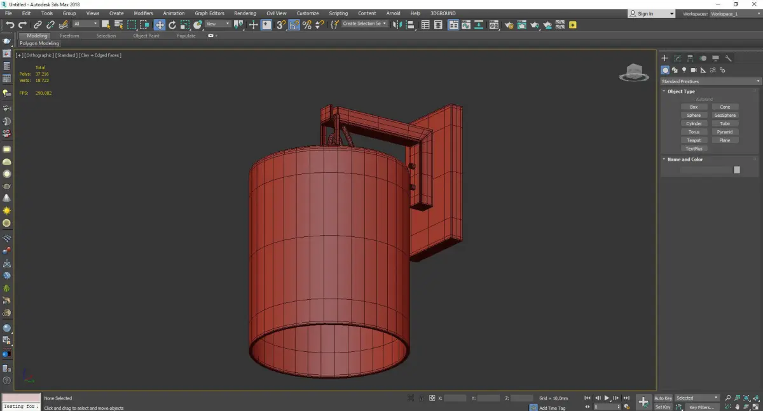Switch to Lights category in Create panel
763x411 pixels.
(x=684, y=70)
